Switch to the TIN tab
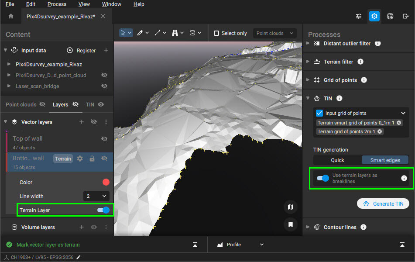Screen dimensions: 415x262 [x=90, y=105]
